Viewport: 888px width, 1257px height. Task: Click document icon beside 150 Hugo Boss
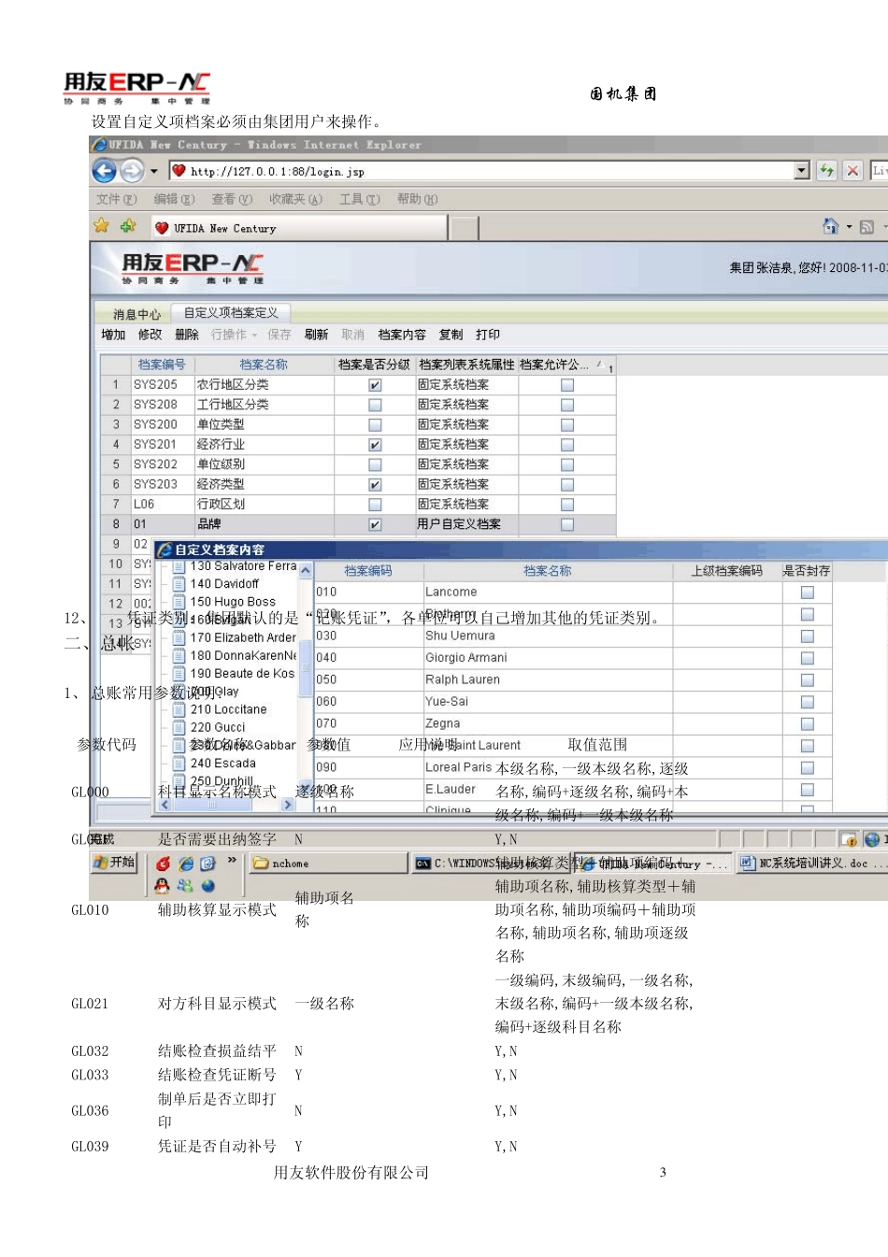[179, 602]
